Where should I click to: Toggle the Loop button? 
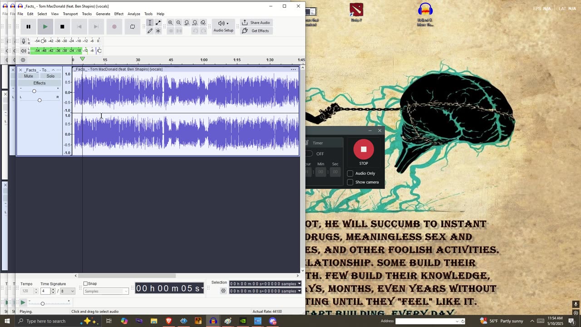(132, 27)
